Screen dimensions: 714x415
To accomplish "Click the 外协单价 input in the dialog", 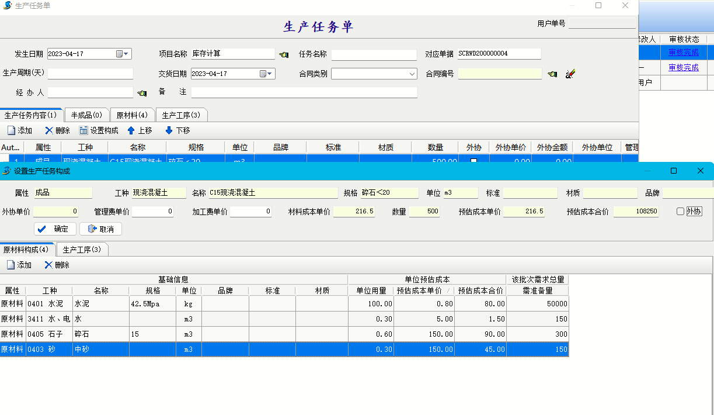I will (56, 212).
